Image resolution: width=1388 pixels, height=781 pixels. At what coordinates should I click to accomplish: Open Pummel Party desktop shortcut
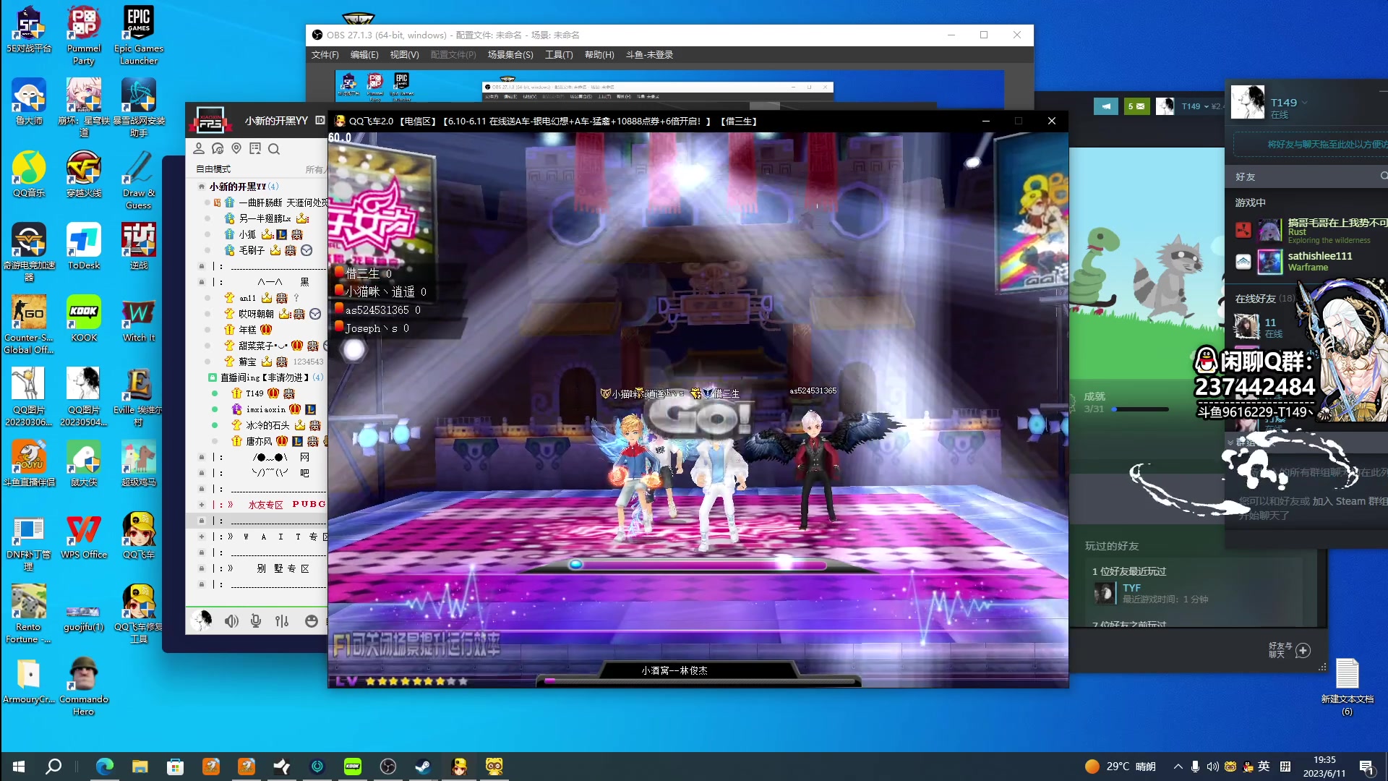click(84, 35)
